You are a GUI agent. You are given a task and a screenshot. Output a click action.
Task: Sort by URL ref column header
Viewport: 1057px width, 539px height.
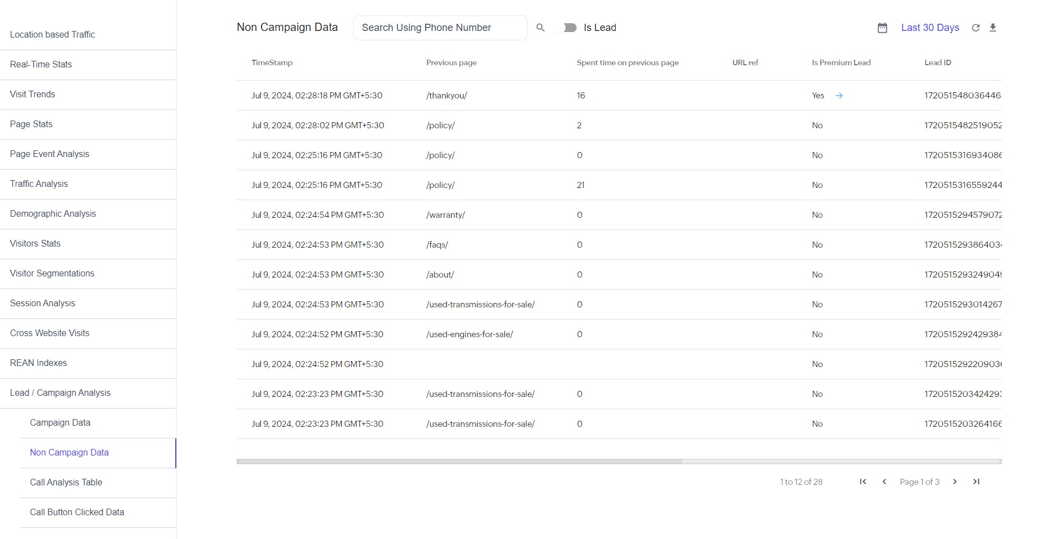click(745, 63)
